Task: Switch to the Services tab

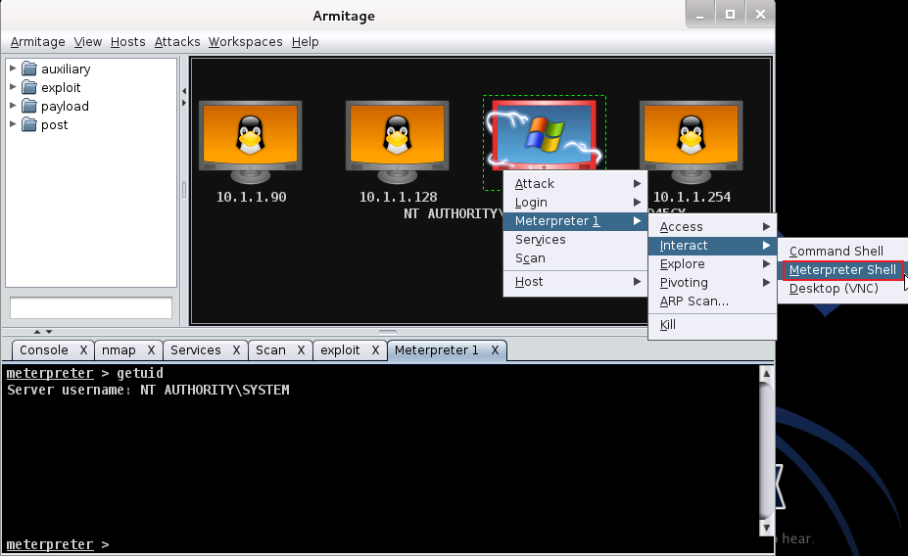Action: coord(196,350)
